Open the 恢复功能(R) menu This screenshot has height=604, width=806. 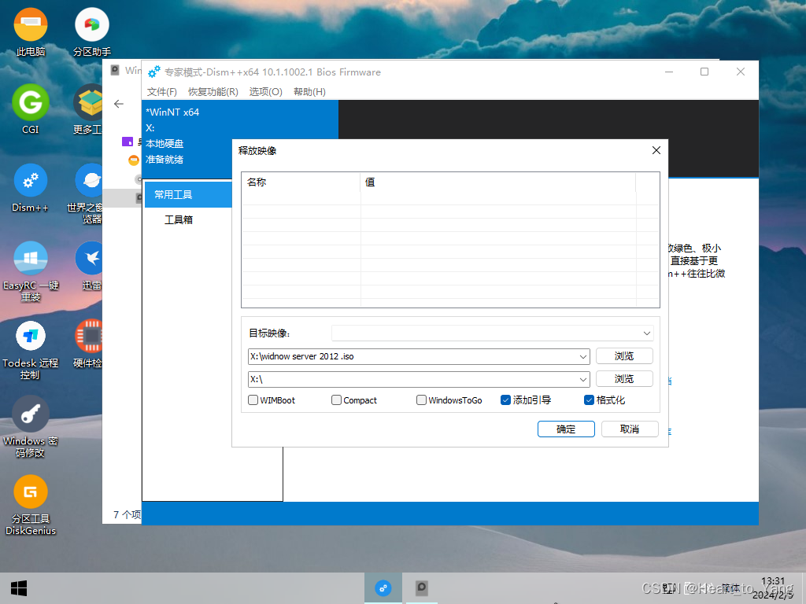(213, 92)
